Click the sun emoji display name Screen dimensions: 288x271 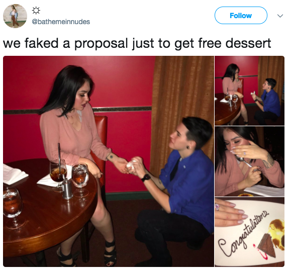[x=36, y=11]
